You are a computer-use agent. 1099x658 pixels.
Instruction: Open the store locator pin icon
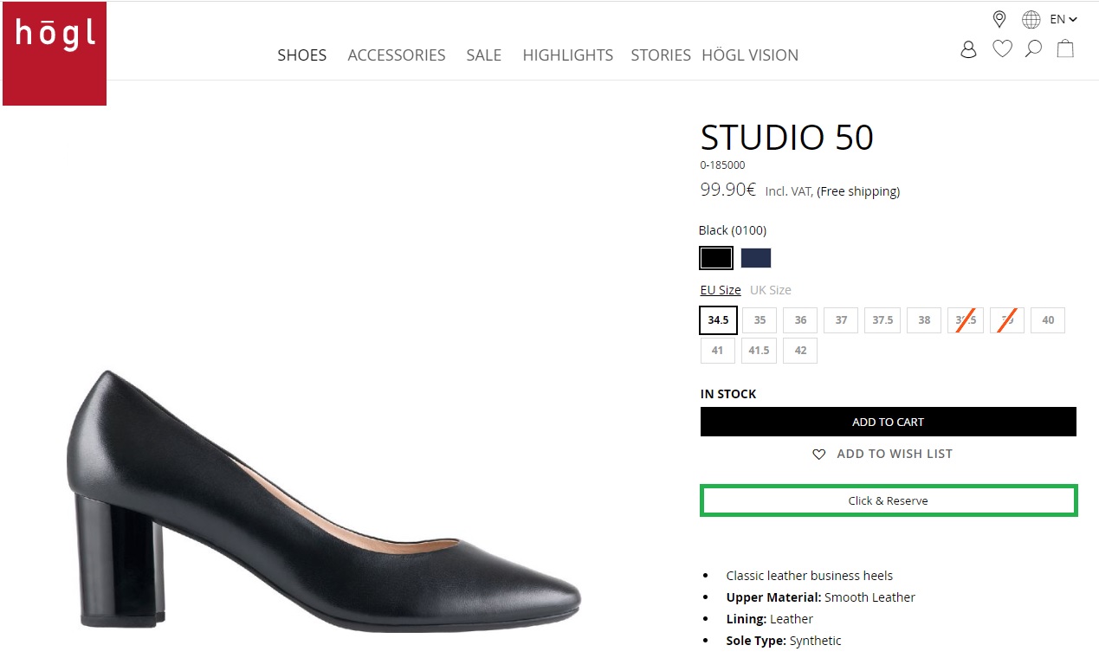[x=999, y=19]
